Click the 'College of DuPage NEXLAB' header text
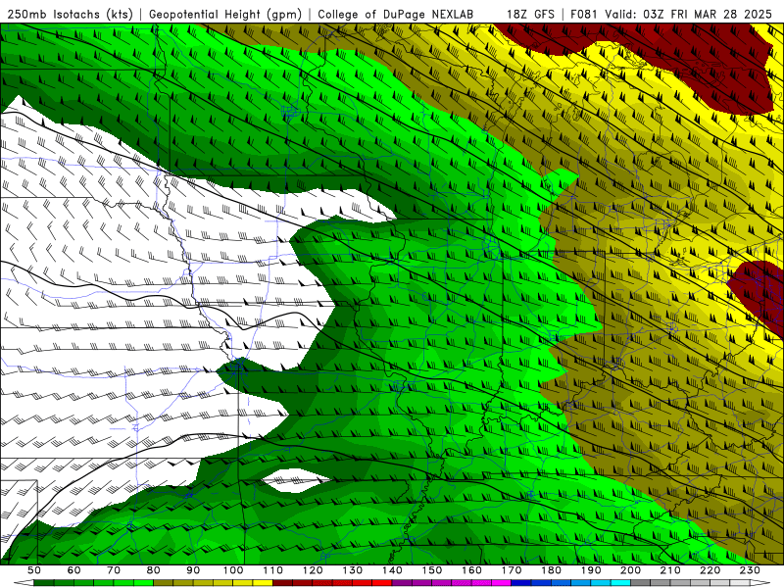784x588 pixels. [x=396, y=14]
